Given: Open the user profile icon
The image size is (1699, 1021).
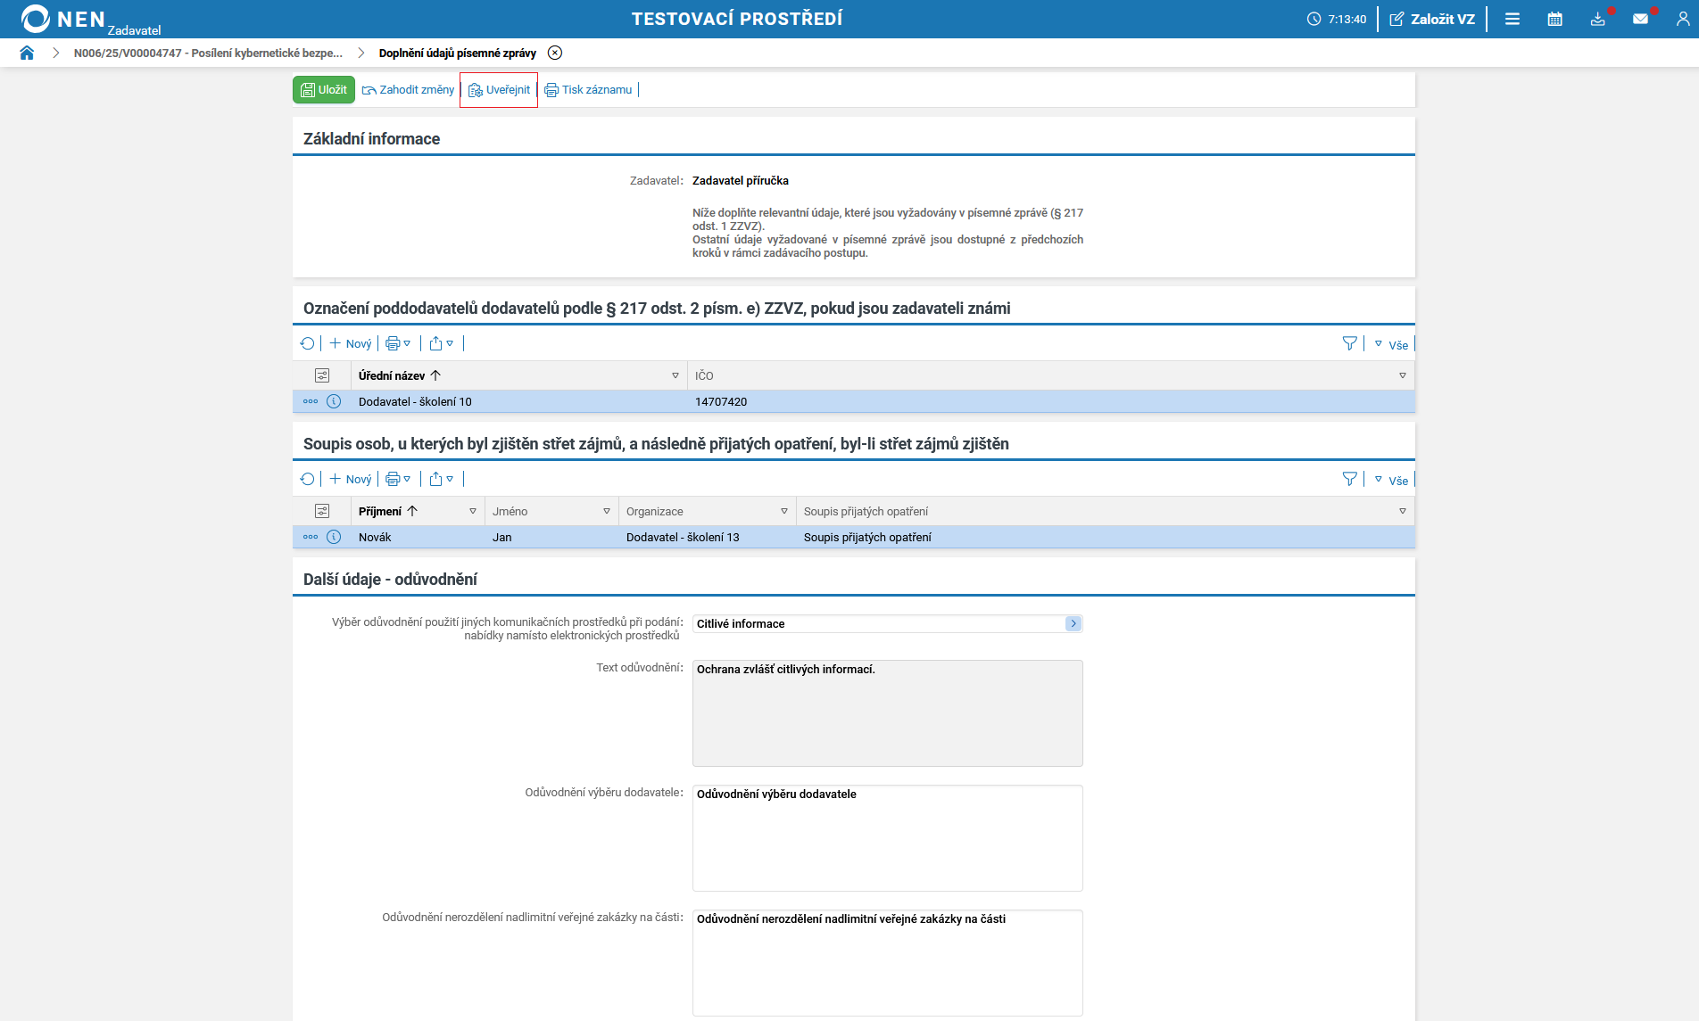Looking at the screenshot, I should click(1683, 19).
